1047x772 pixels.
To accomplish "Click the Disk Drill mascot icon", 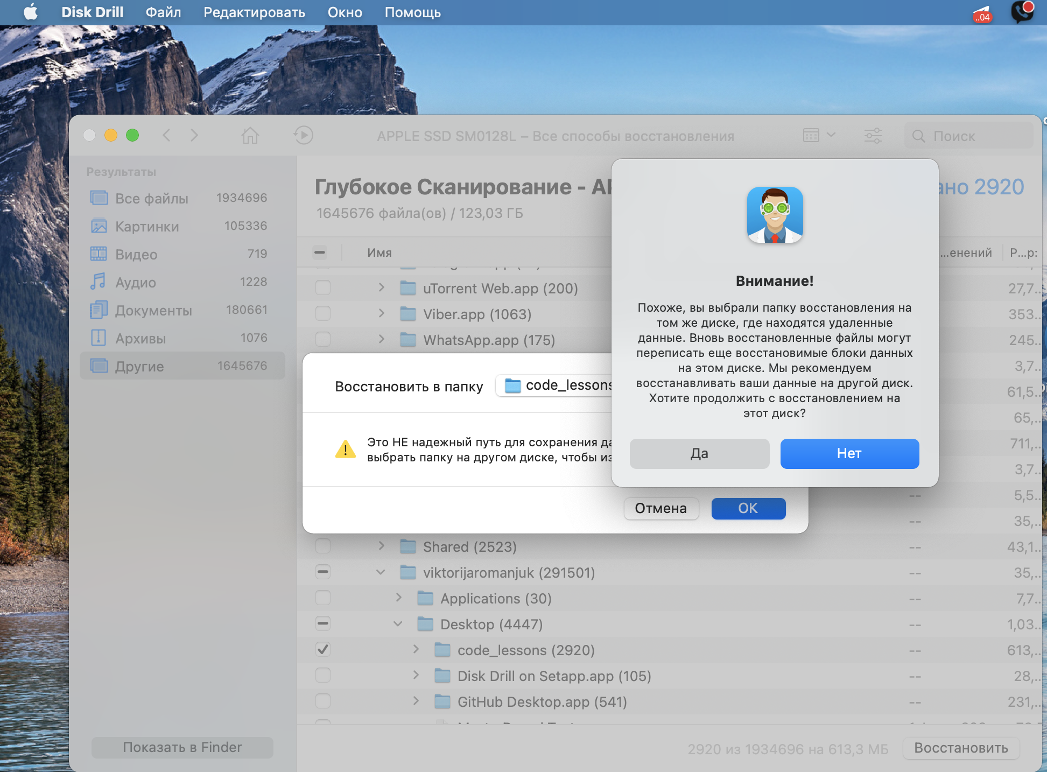I will pos(775,215).
